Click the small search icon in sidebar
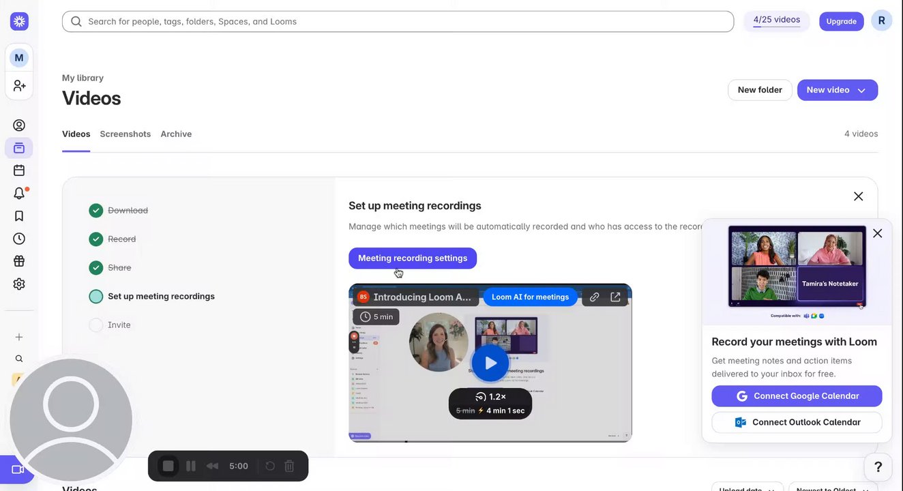The width and height of the screenshot is (903, 491). (19, 359)
